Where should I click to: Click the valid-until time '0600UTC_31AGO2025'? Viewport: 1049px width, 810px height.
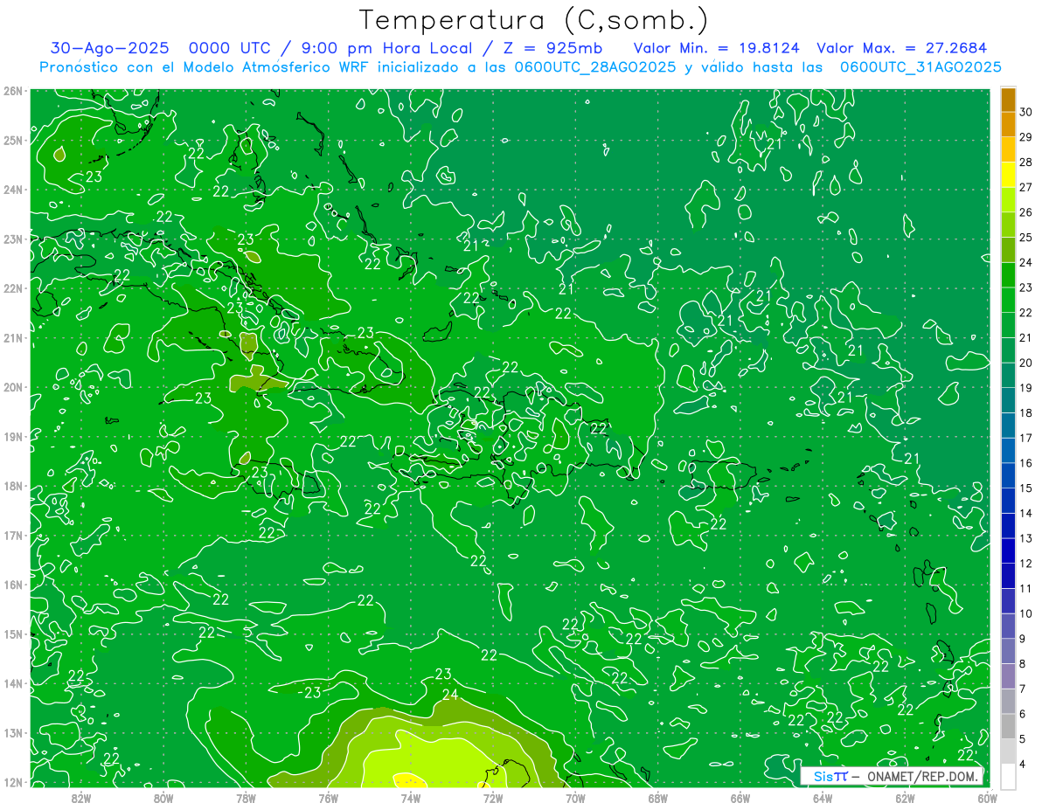pyautogui.click(x=920, y=67)
